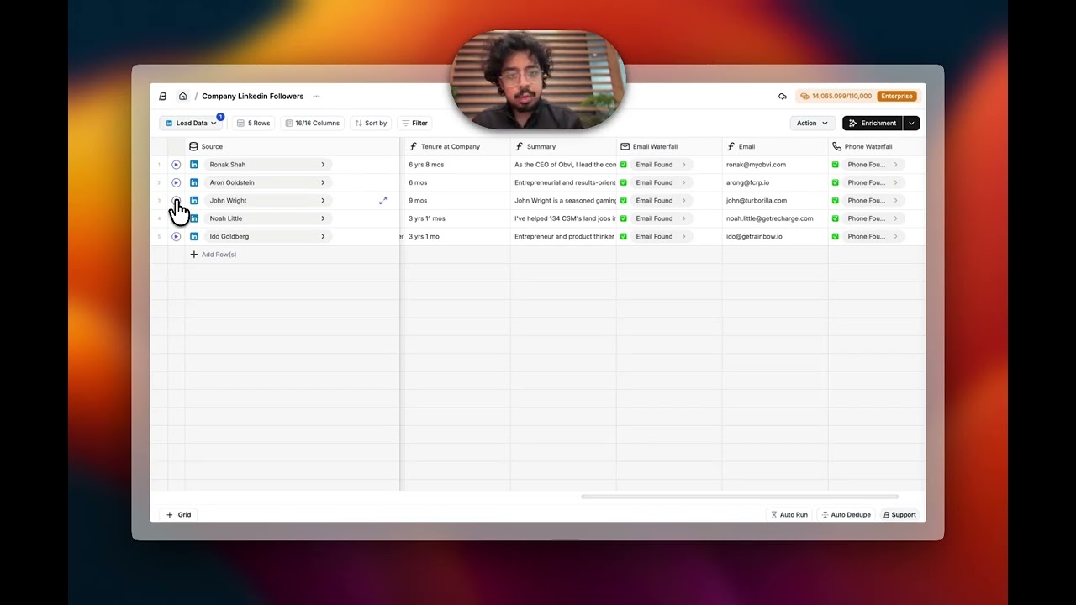Open the three-dot menu beside the table title
Viewport: 1076px width, 605px height.
click(316, 97)
